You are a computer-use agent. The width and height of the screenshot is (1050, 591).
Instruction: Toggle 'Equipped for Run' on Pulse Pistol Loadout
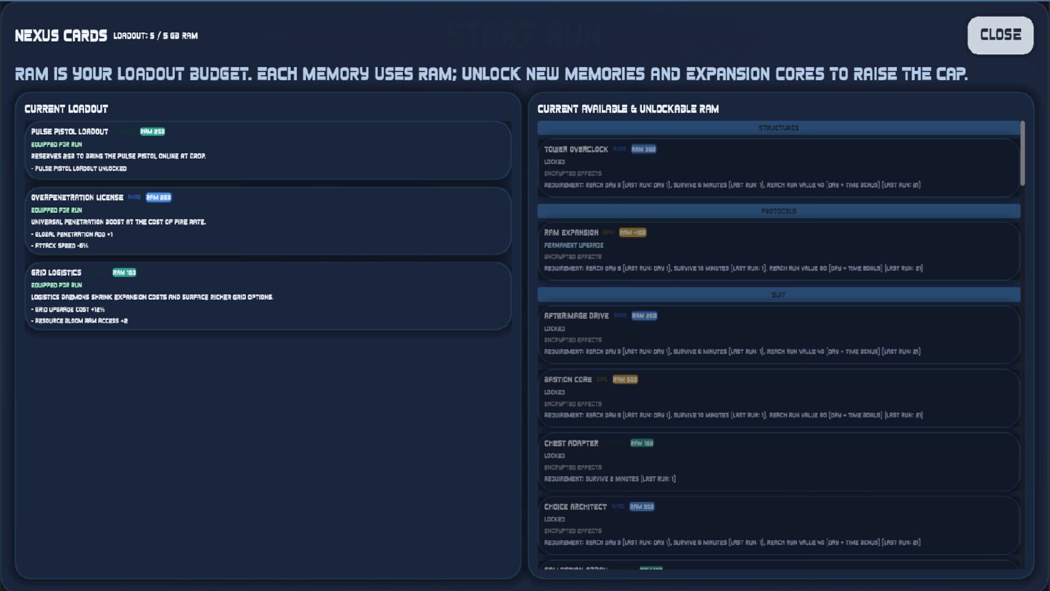pos(56,144)
